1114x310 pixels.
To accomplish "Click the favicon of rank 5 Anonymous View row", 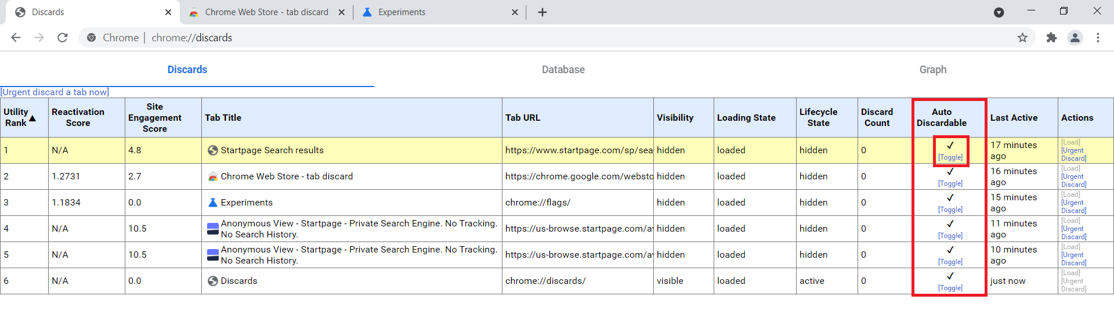I will (x=213, y=255).
